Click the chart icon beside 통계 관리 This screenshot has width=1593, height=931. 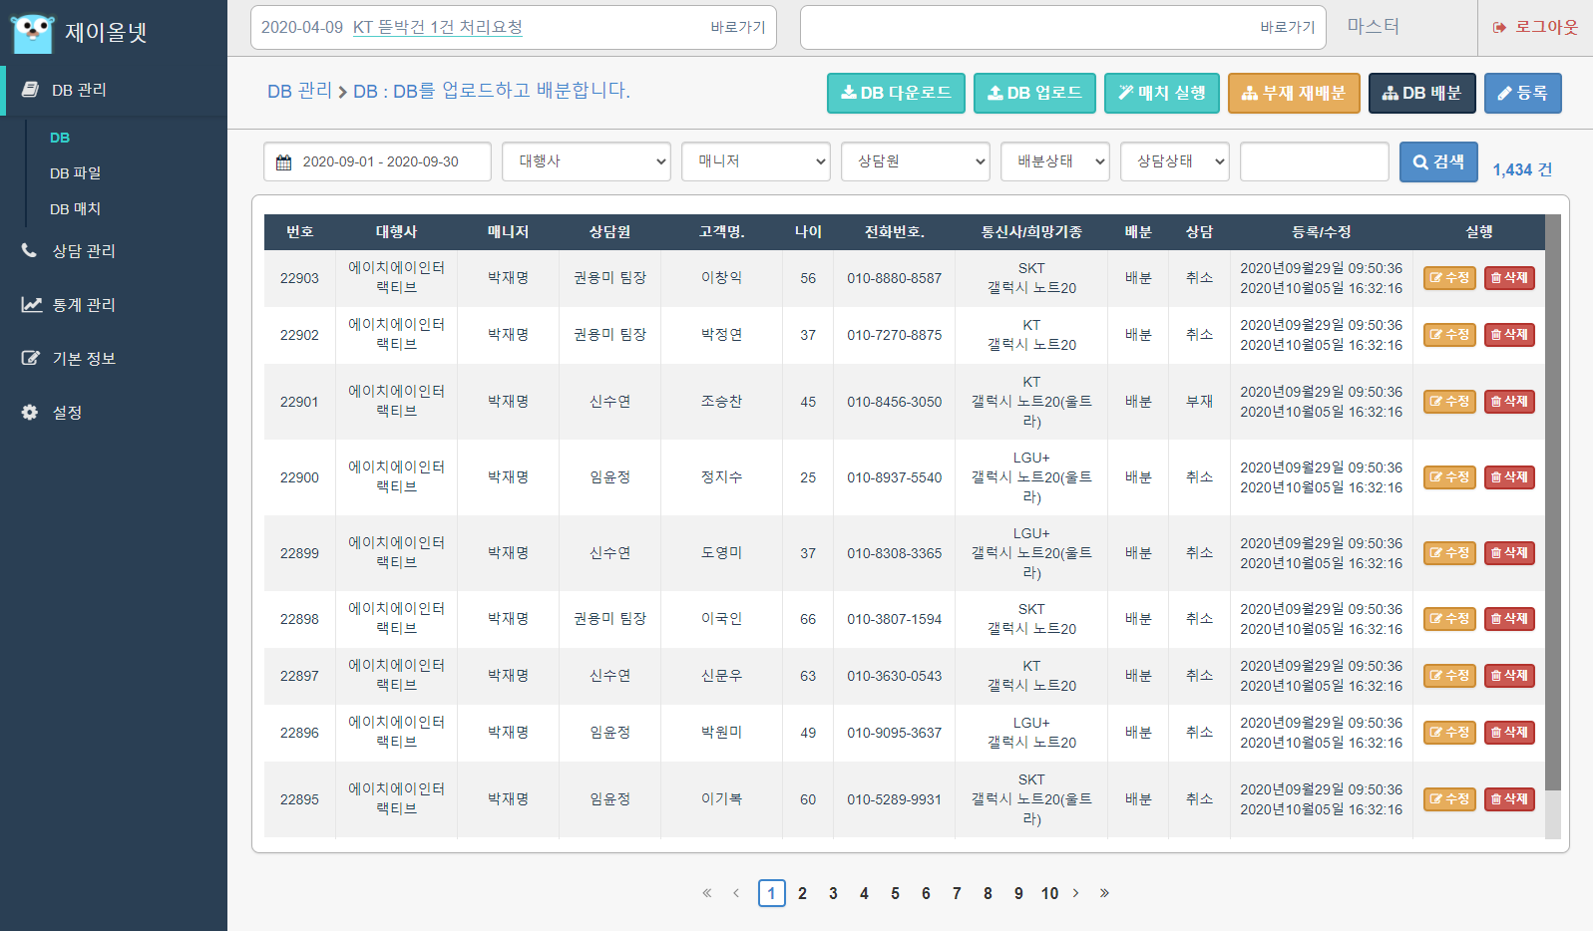[32, 304]
